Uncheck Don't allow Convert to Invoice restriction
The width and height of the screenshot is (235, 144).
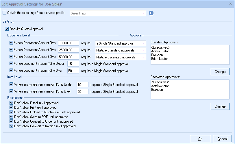(x=12, y=126)
